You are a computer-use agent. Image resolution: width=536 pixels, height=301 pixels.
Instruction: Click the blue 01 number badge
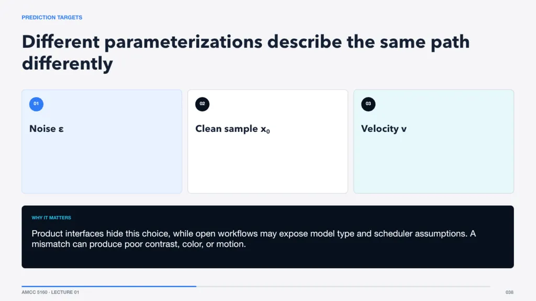pos(36,104)
